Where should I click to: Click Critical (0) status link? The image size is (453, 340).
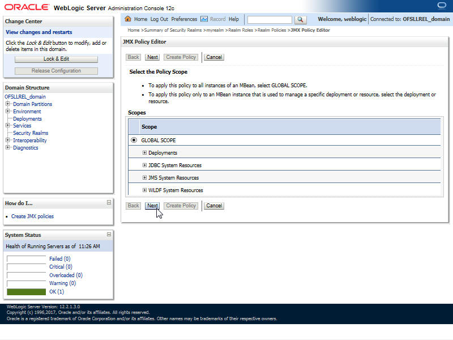61,266
